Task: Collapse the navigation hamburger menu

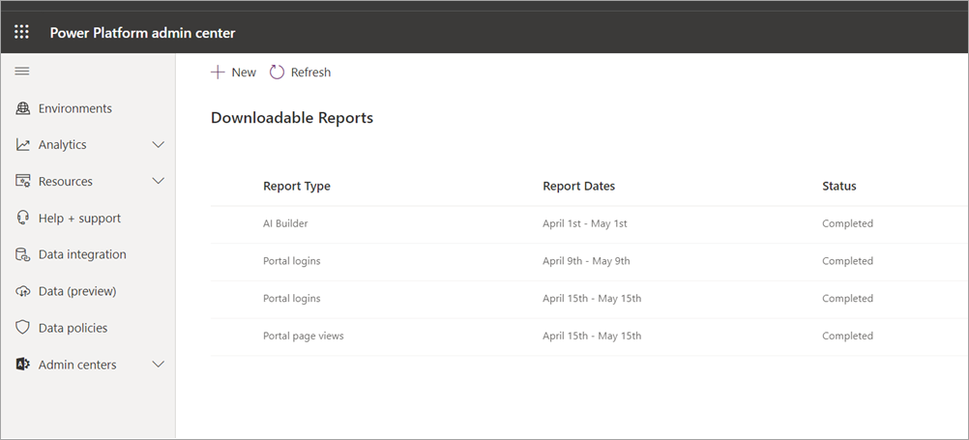Action: click(x=21, y=71)
